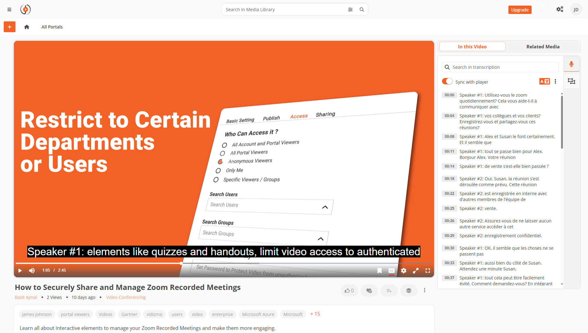Image resolution: width=588 pixels, height=333 pixels.
Task: Click the Upgrade button
Action: tap(520, 10)
